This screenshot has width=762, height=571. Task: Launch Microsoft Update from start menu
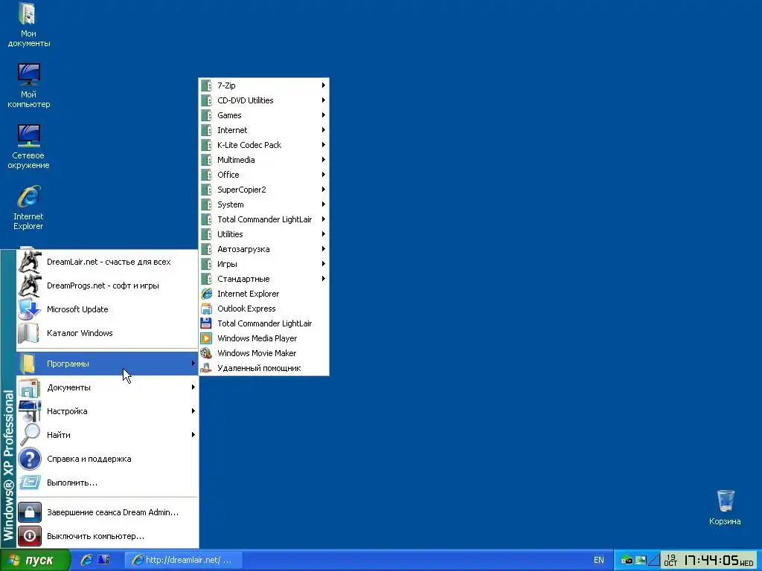[107, 309]
